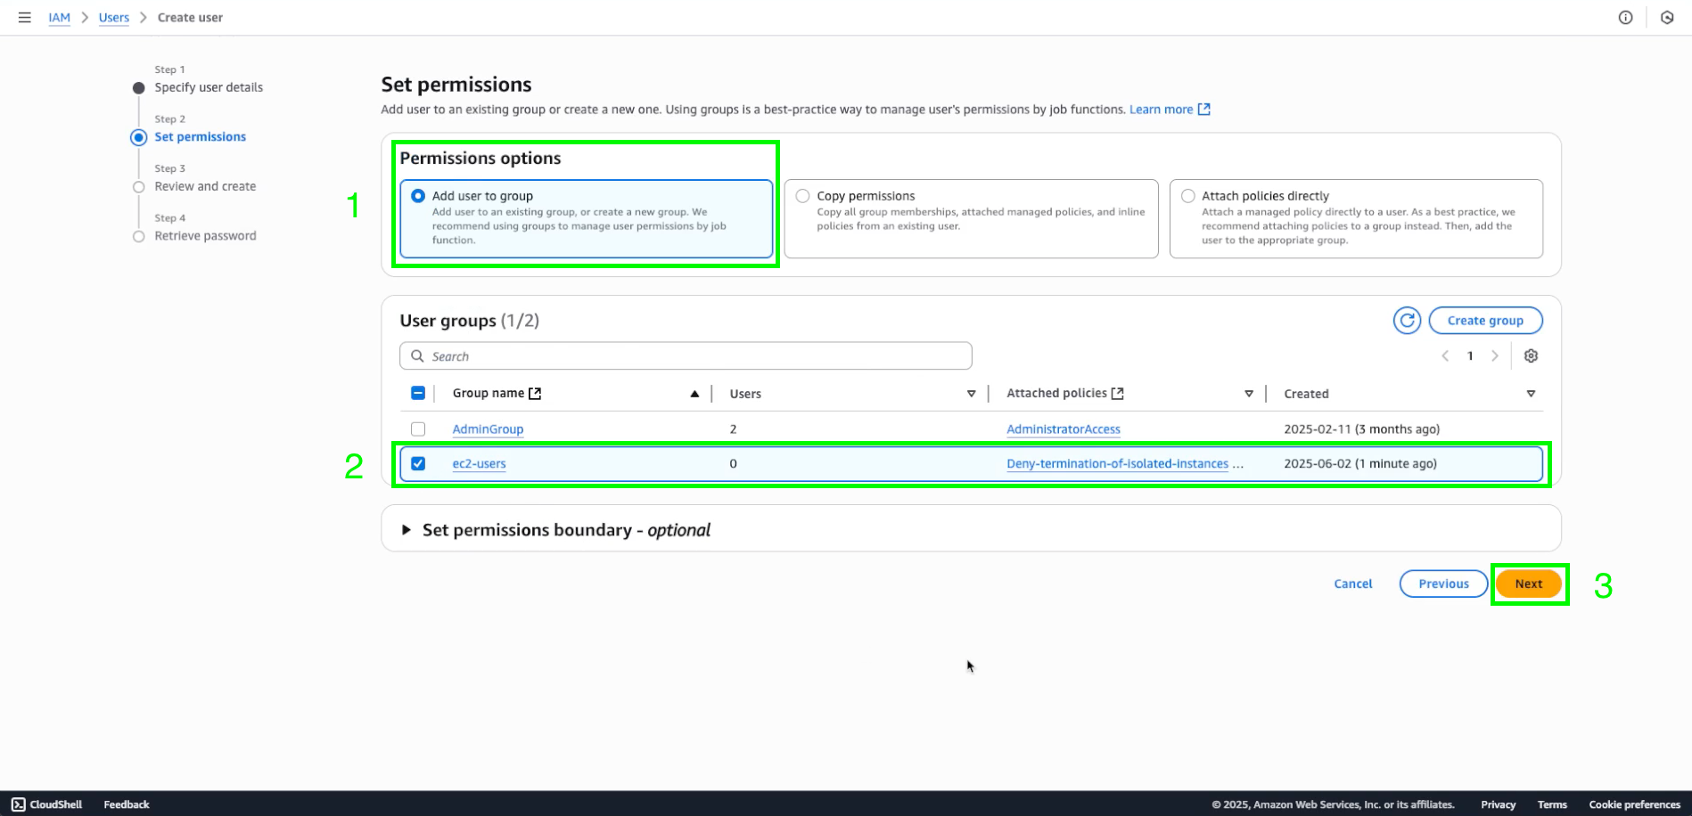
Task: Click the clock icon in top-right corner
Action: pos(1666,17)
